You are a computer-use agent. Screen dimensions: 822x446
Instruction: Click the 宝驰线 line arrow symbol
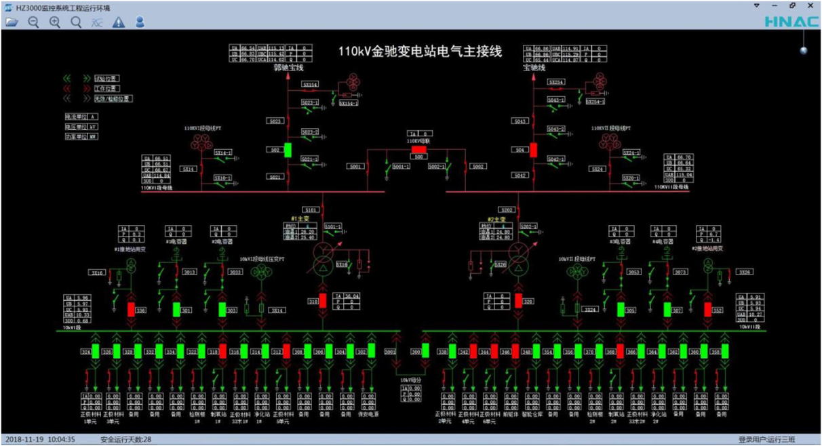coord(534,78)
